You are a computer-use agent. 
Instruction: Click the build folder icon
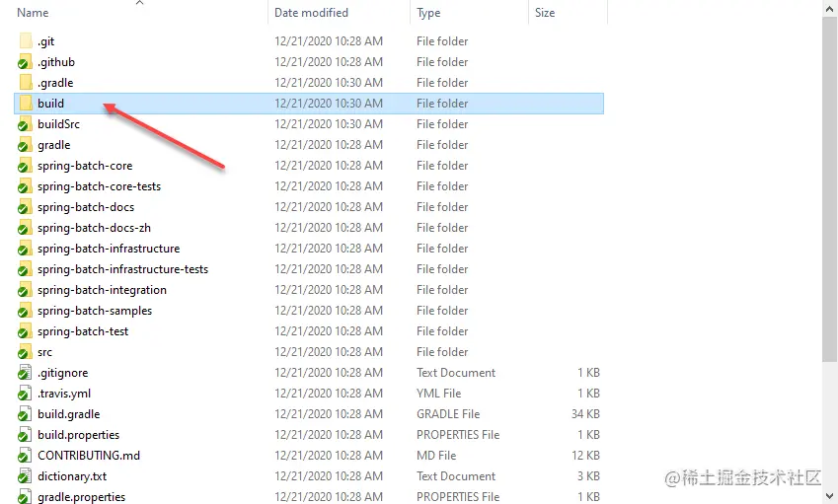click(x=25, y=104)
